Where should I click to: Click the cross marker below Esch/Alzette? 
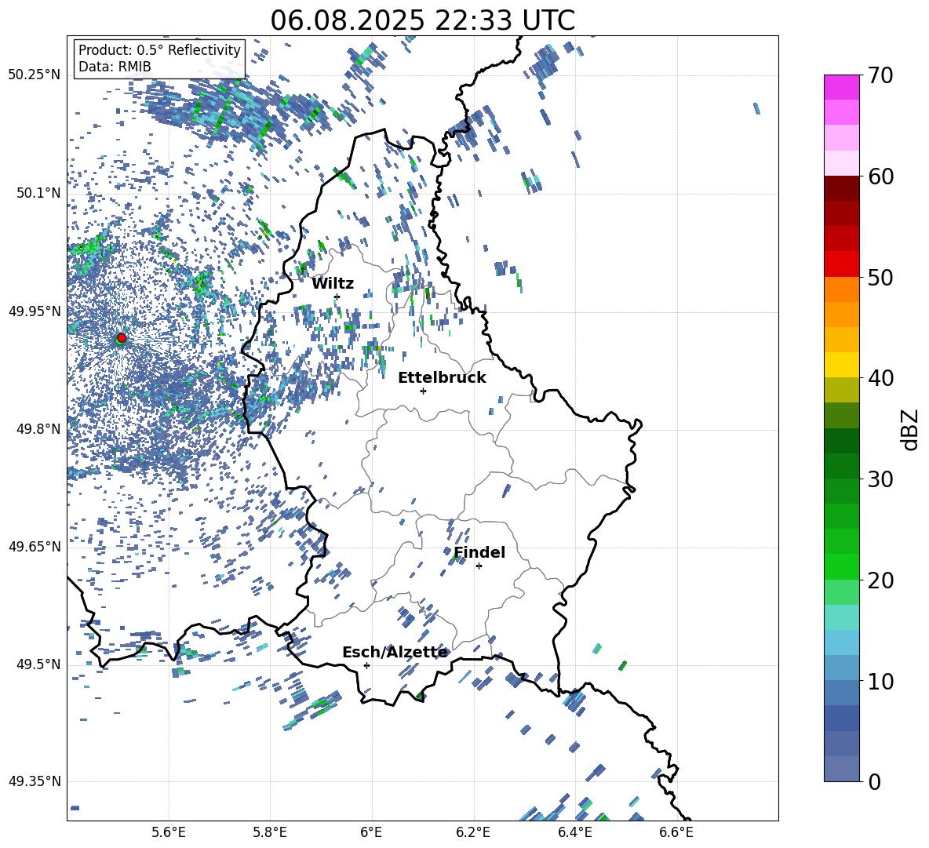click(x=366, y=665)
